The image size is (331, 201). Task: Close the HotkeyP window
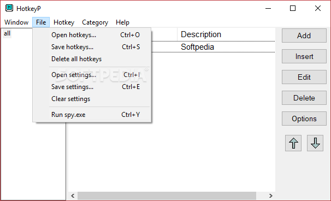coord(318,8)
